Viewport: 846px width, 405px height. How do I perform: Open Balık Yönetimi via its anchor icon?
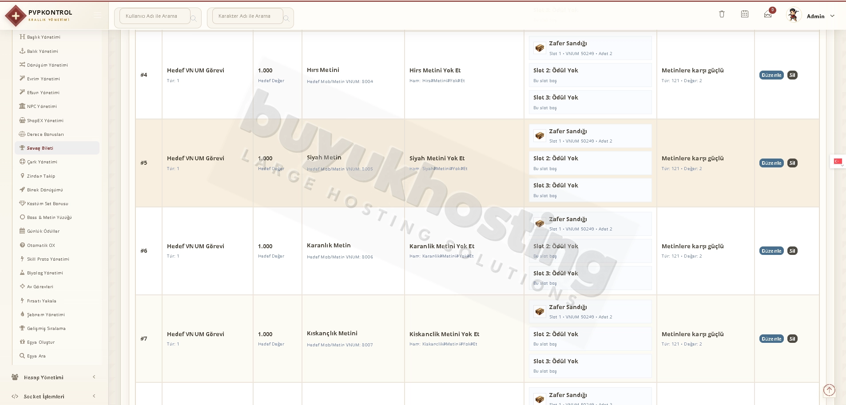22,51
